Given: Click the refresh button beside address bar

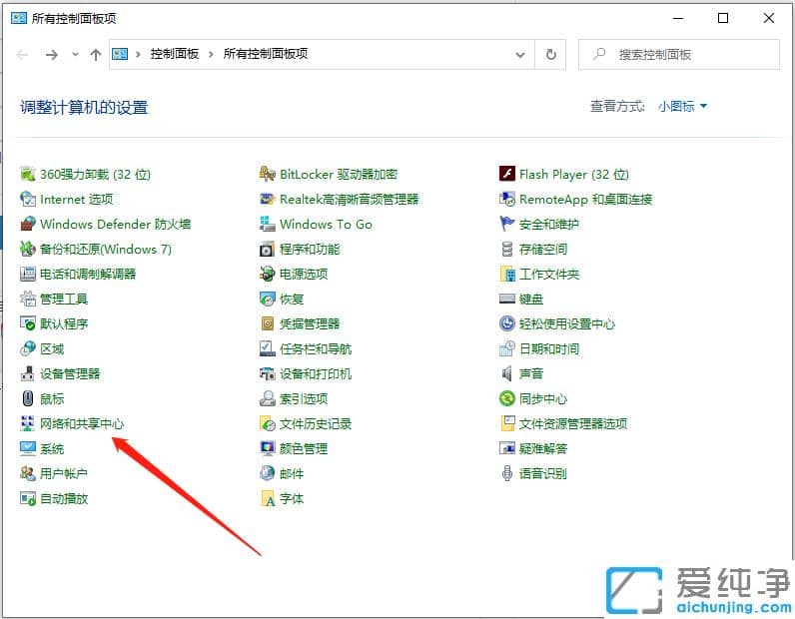Looking at the screenshot, I should point(551,55).
